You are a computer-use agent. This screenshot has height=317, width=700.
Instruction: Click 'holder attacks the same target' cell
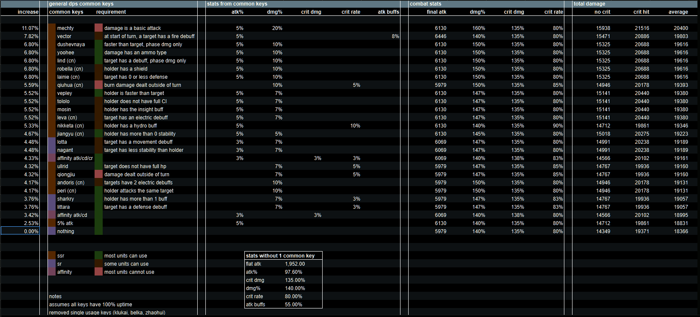click(x=139, y=191)
